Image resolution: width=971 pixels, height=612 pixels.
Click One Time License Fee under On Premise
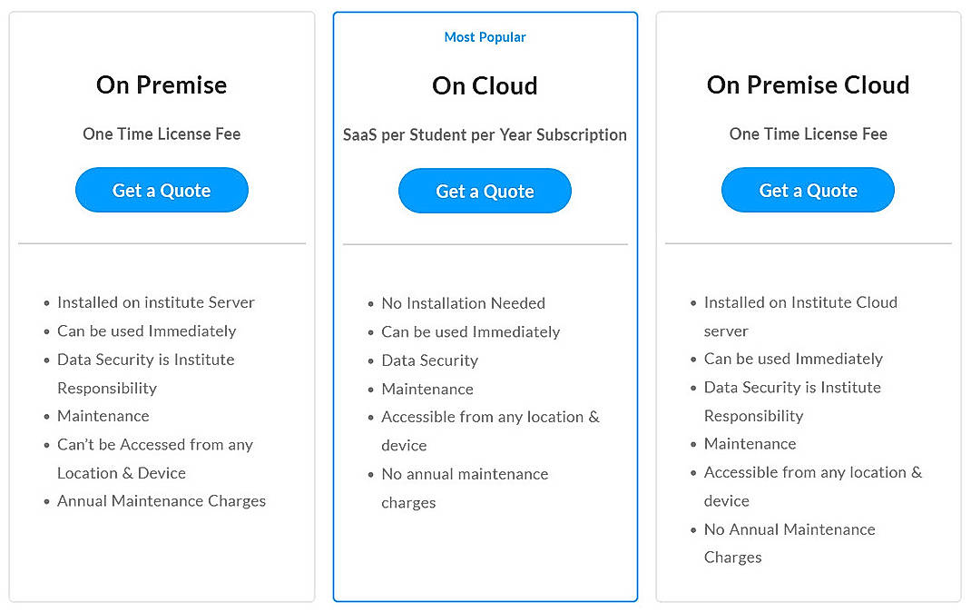(x=162, y=133)
